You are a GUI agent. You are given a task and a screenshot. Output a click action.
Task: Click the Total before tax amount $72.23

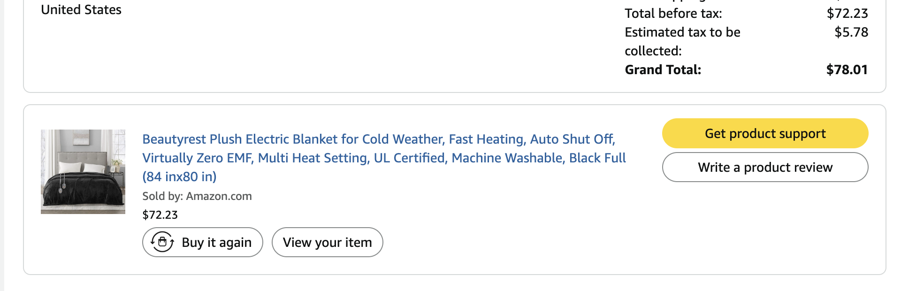847,14
